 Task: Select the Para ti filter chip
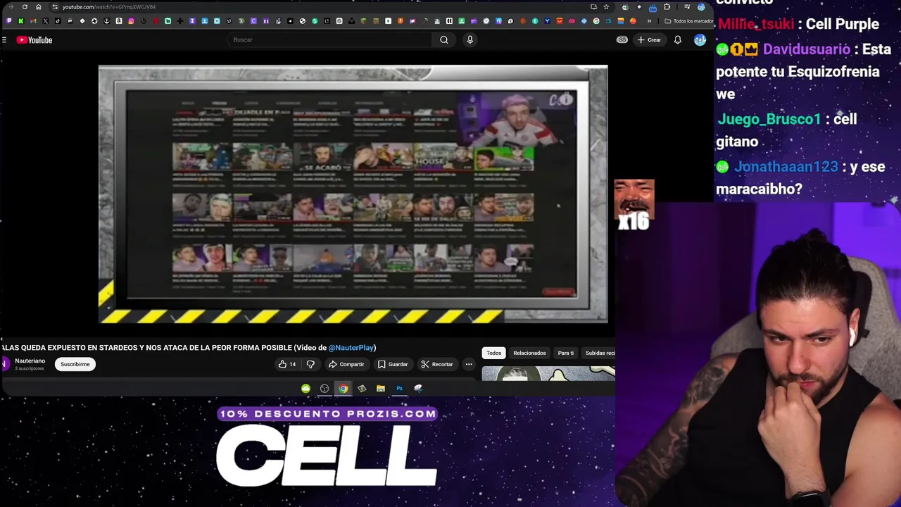tap(565, 353)
